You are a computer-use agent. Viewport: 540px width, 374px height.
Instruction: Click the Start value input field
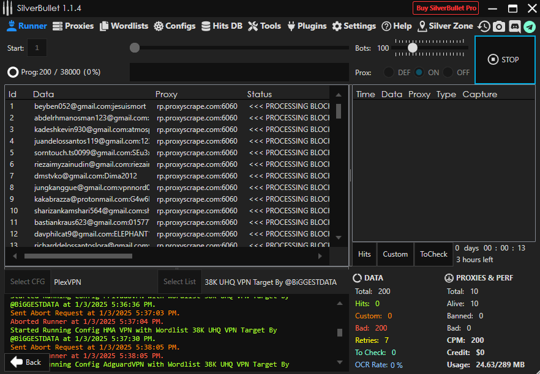pyautogui.click(x=37, y=48)
